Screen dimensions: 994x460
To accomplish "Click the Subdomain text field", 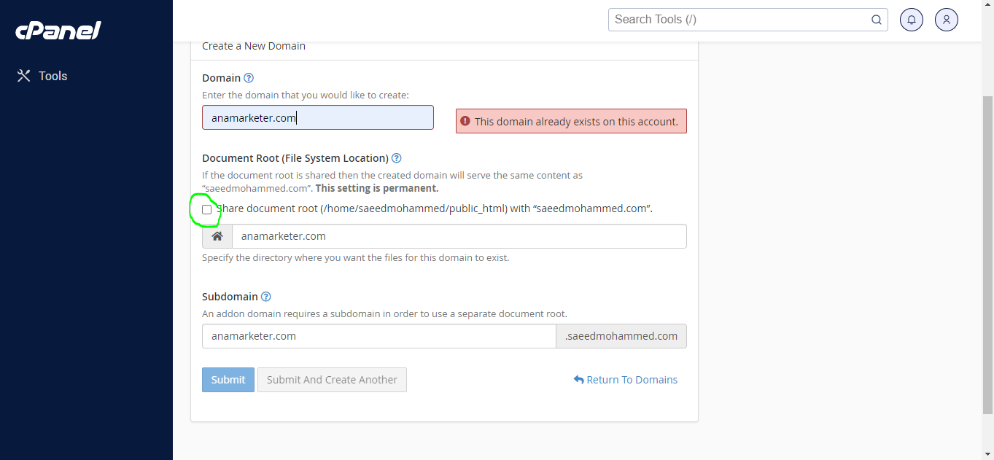I will [x=378, y=336].
